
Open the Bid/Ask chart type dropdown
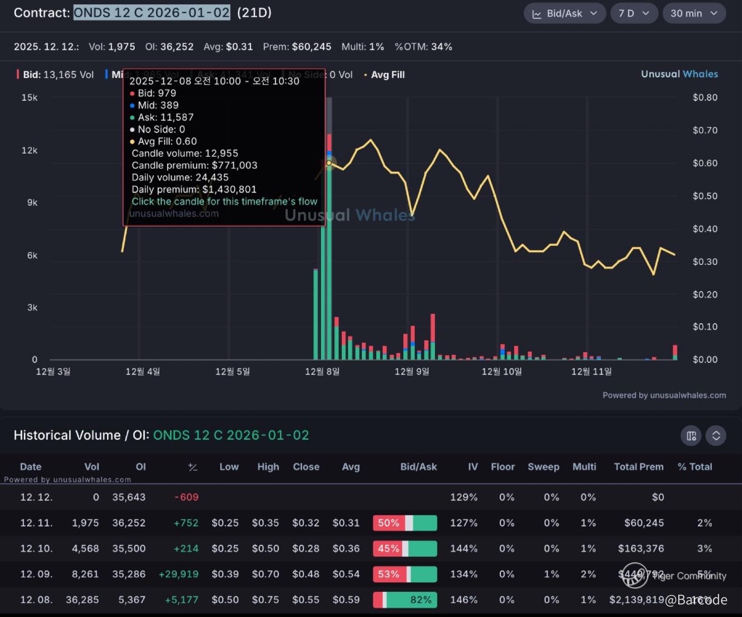click(564, 14)
